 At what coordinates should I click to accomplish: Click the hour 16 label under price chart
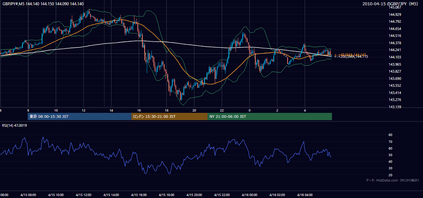point(139,111)
